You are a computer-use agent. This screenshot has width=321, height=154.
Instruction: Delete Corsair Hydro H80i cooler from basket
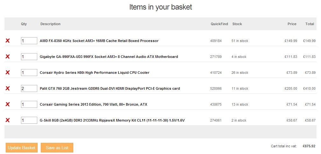(8, 73)
